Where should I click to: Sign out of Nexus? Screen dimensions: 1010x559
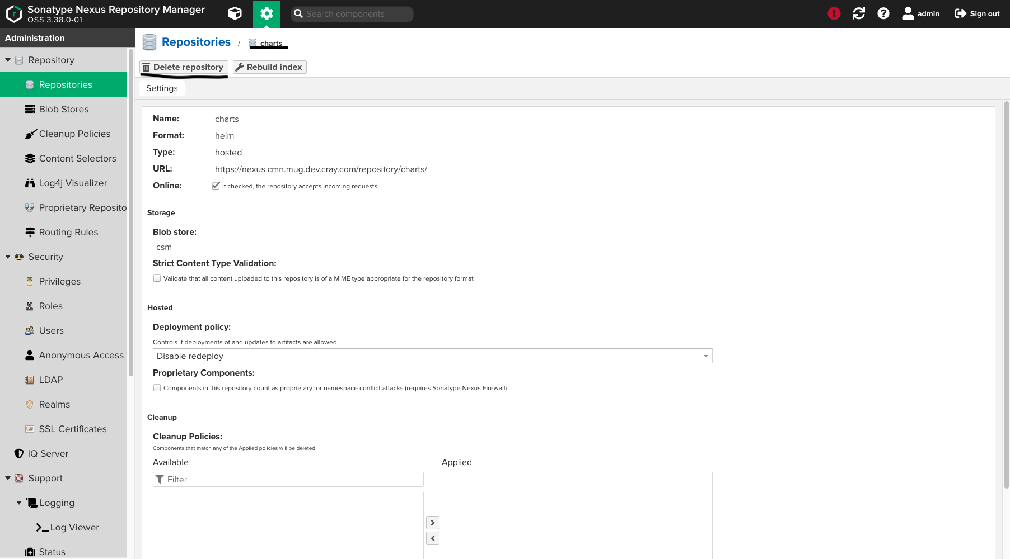977,13
